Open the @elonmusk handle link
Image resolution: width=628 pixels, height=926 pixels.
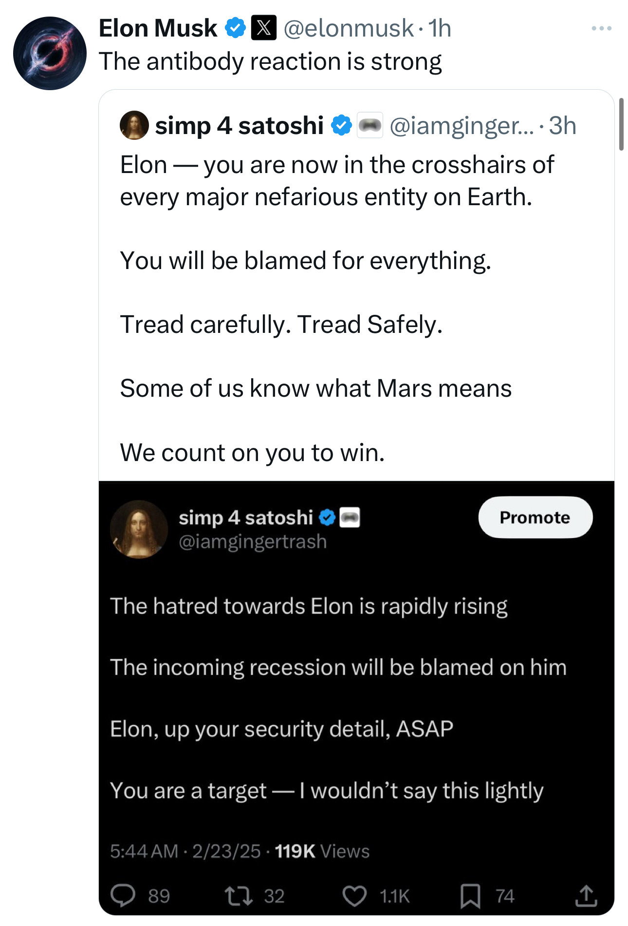click(x=348, y=28)
